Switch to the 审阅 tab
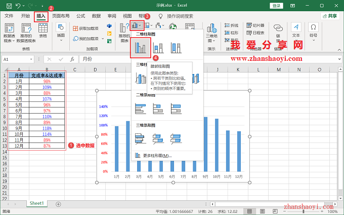 coord(112,16)
